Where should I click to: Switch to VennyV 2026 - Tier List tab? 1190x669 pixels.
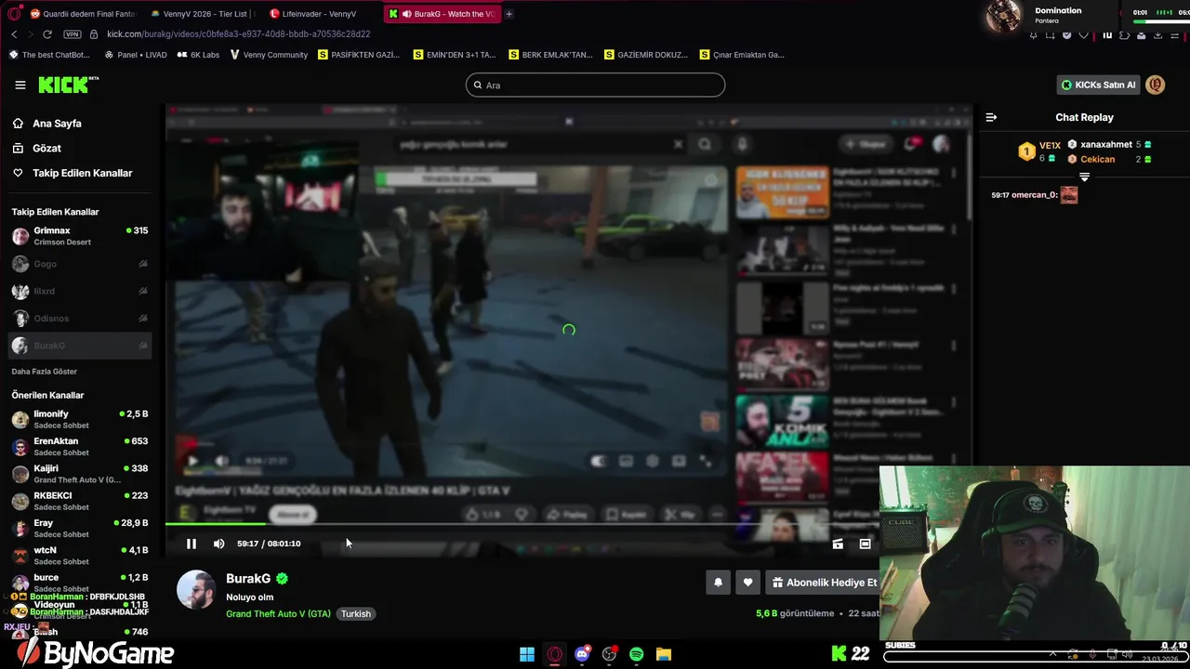203,14
